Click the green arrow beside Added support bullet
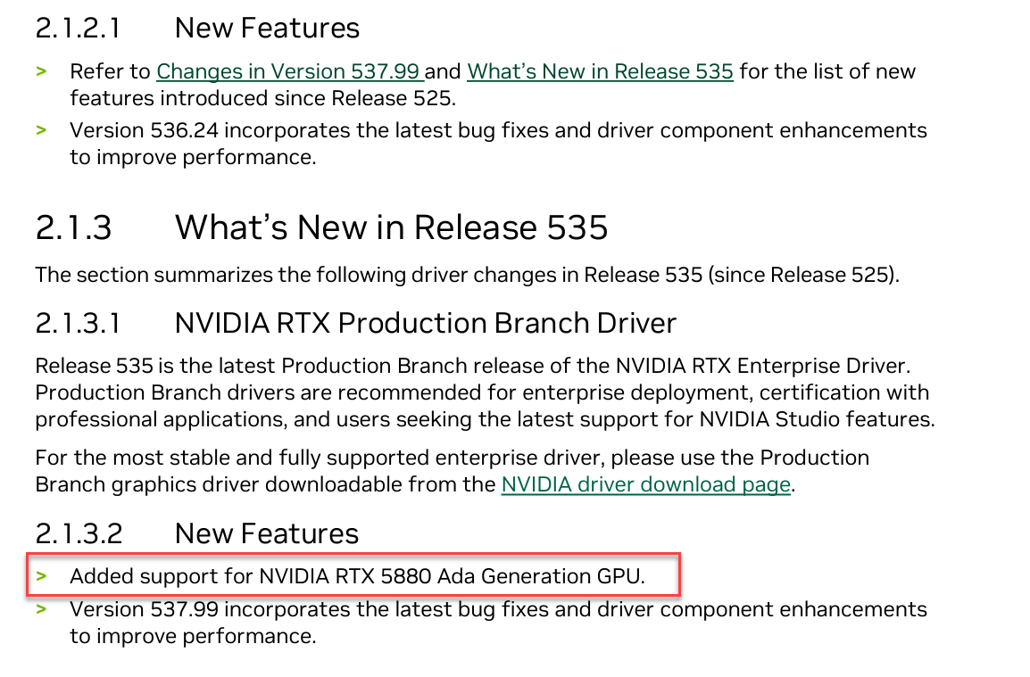The image size is (1030, 677). (x=41, y=576)
